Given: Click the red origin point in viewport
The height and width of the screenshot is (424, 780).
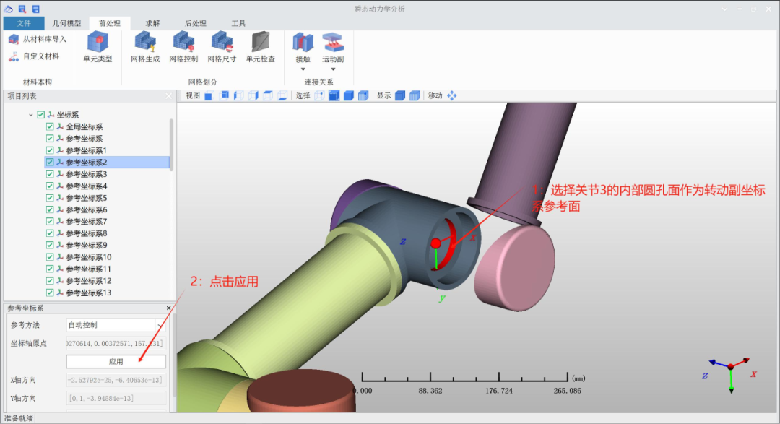Looking at the screenshot, I should [435, 243].
